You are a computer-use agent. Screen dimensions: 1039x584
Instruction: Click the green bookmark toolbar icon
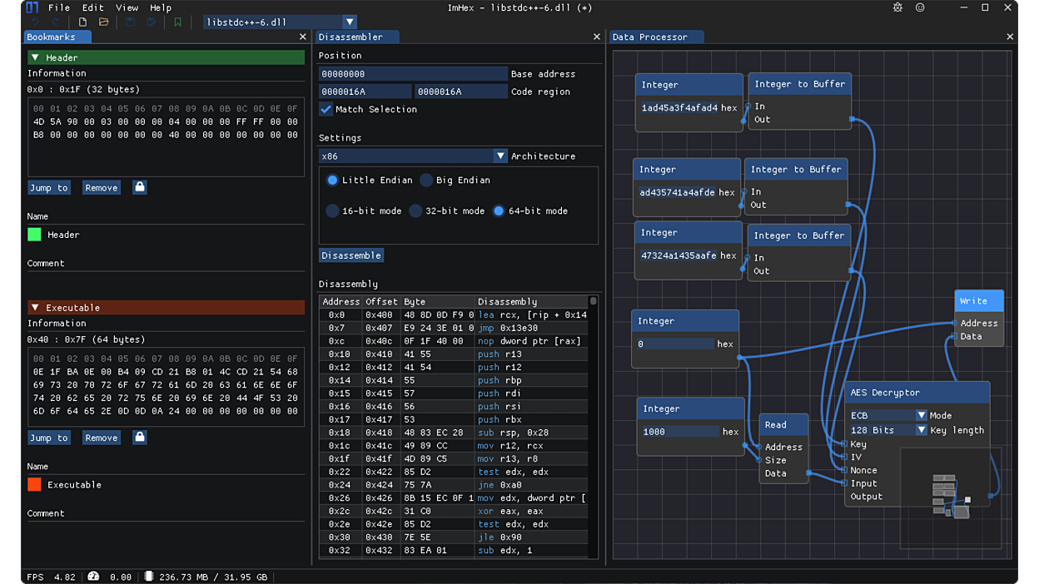point(177,22)
